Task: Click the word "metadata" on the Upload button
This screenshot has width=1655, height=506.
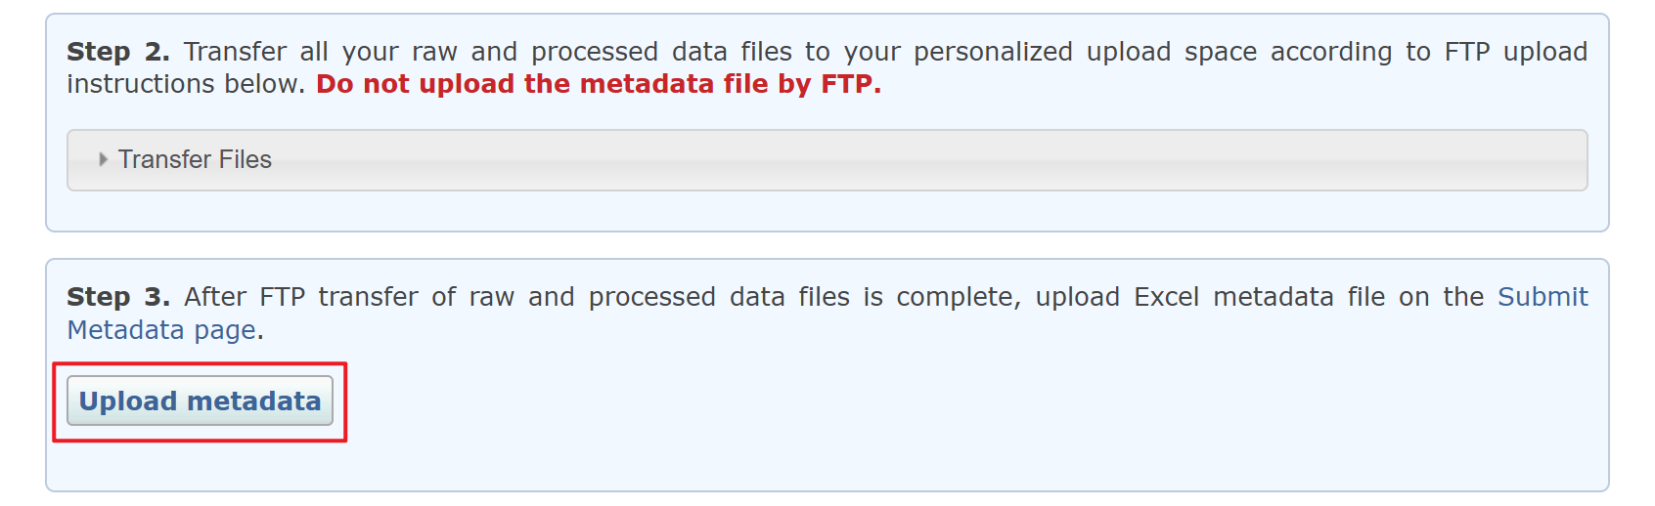Action: 254,401
